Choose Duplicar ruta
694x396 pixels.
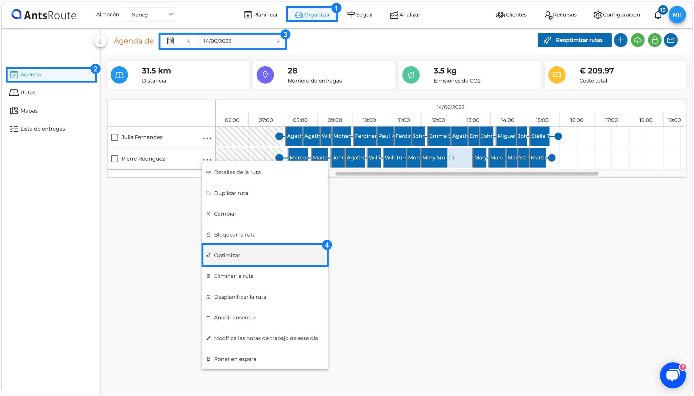click(265, 193)
